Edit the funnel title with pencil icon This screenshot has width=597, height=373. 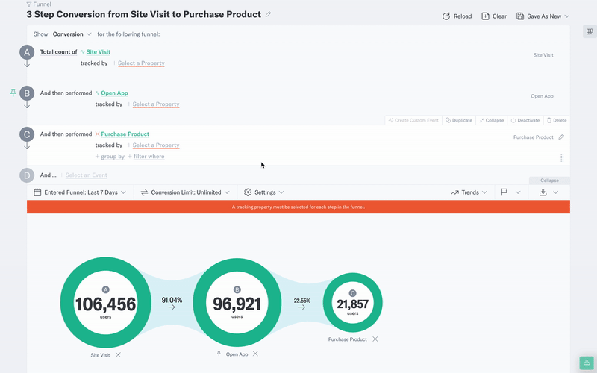tap(268, 14)
